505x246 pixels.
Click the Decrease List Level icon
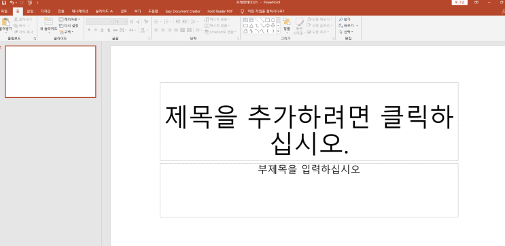coord(178,22)
